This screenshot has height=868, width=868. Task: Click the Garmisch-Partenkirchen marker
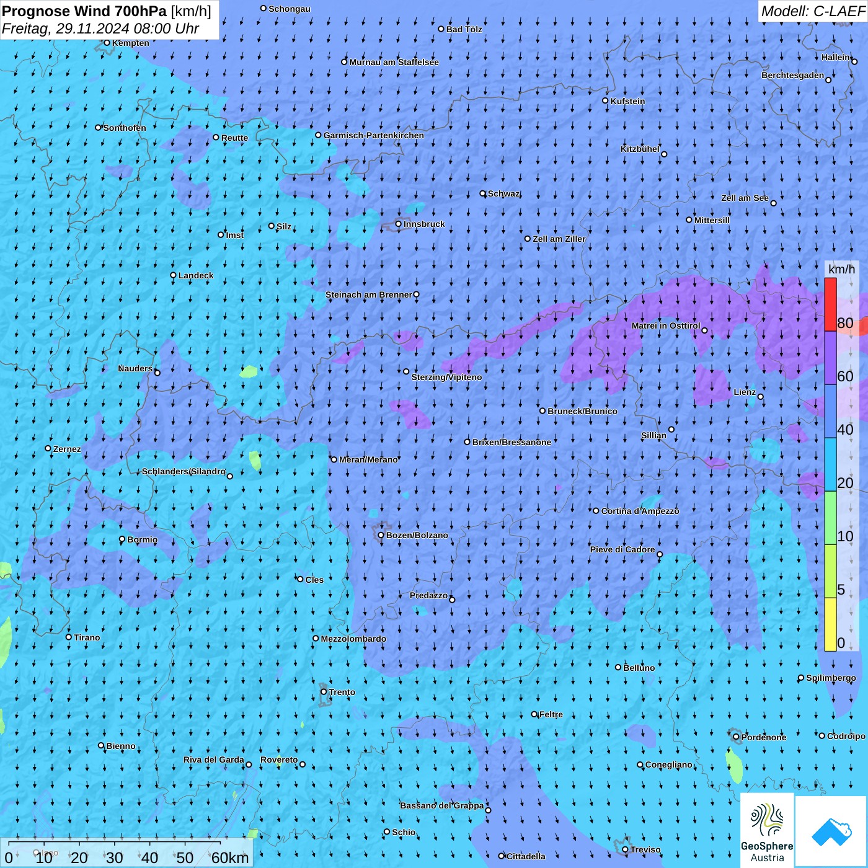click(319, 135)
